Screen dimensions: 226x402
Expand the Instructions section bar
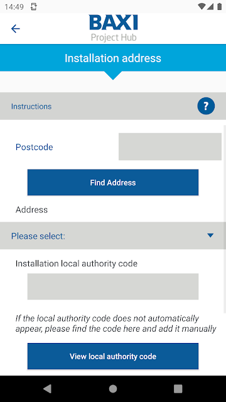[113, 106]
